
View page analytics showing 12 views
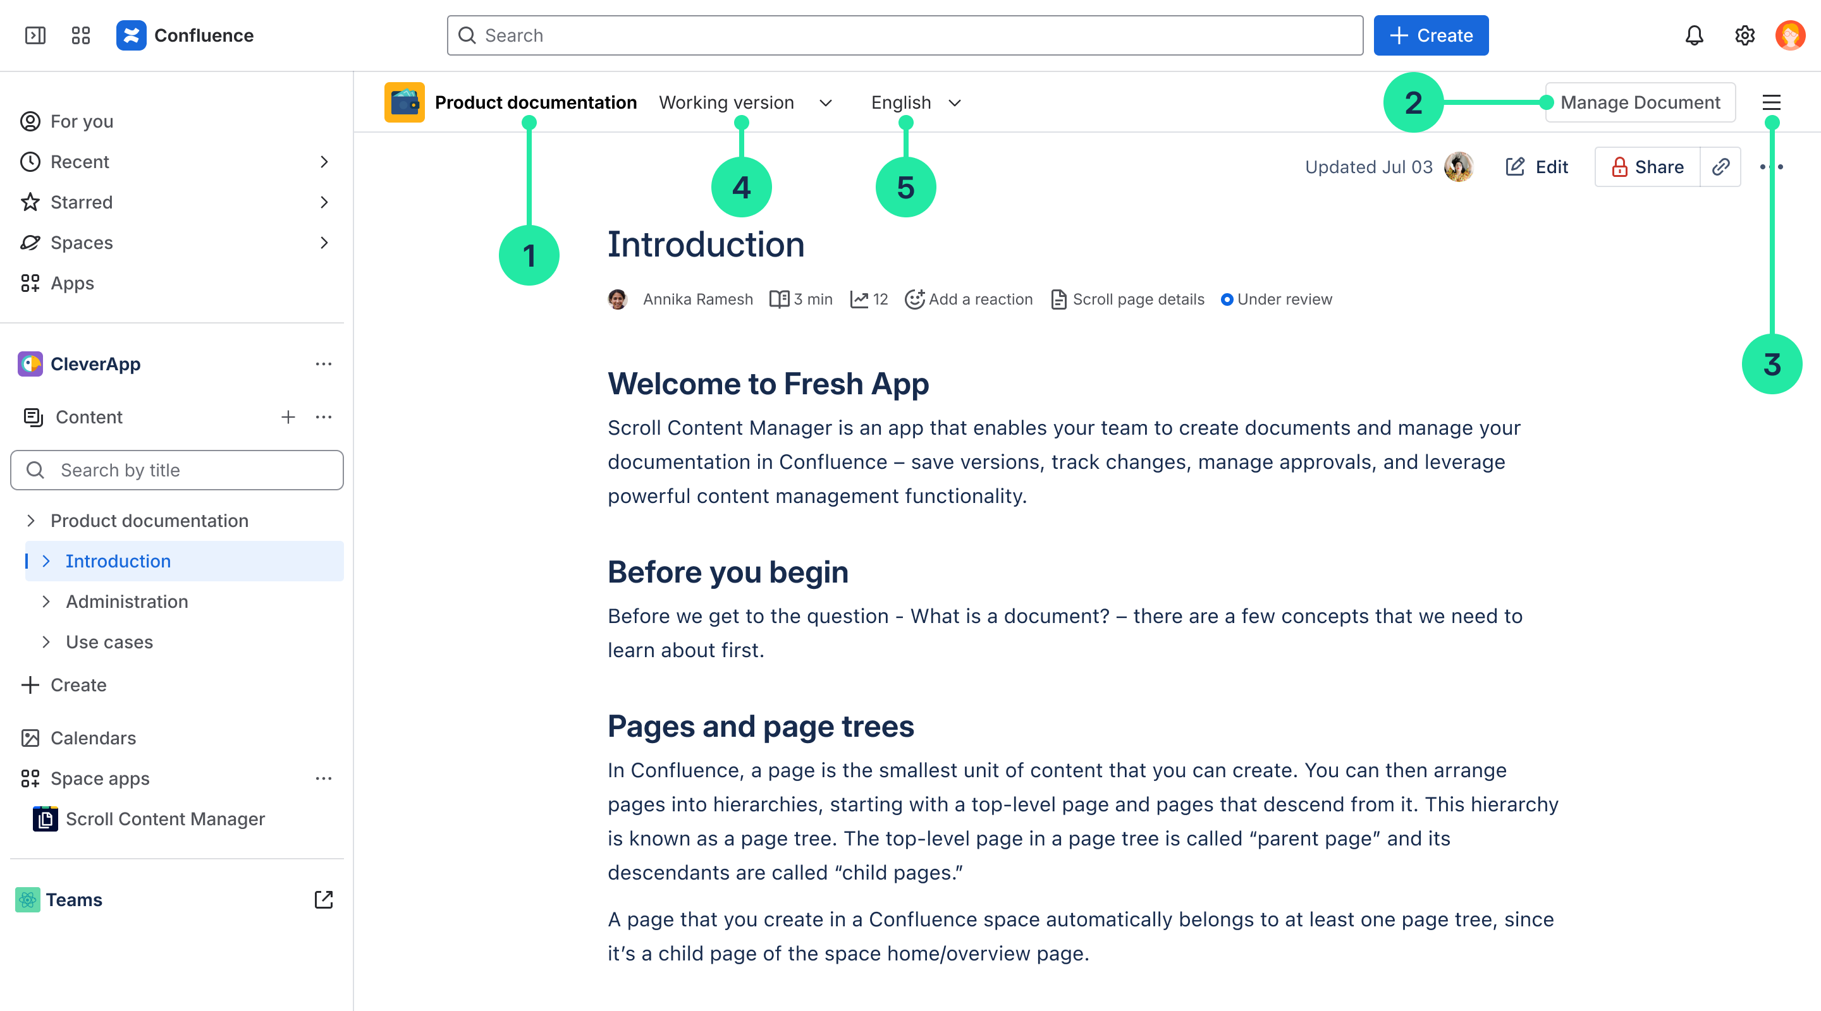869,300
